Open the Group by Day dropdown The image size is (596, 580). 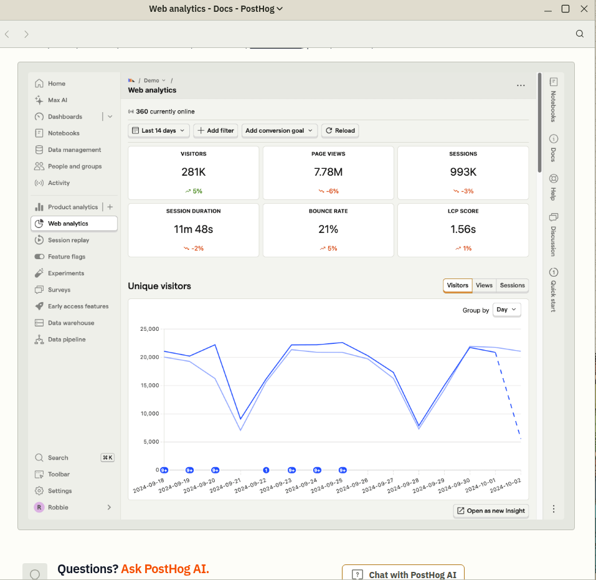[506, 310]
